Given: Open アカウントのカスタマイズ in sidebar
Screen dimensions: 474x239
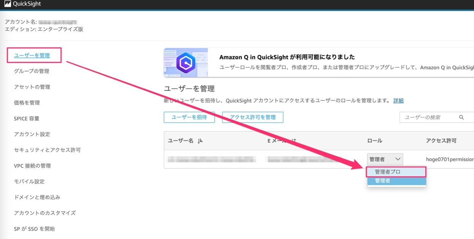Looking at the screenshot, I should click(x=45, y=213).
